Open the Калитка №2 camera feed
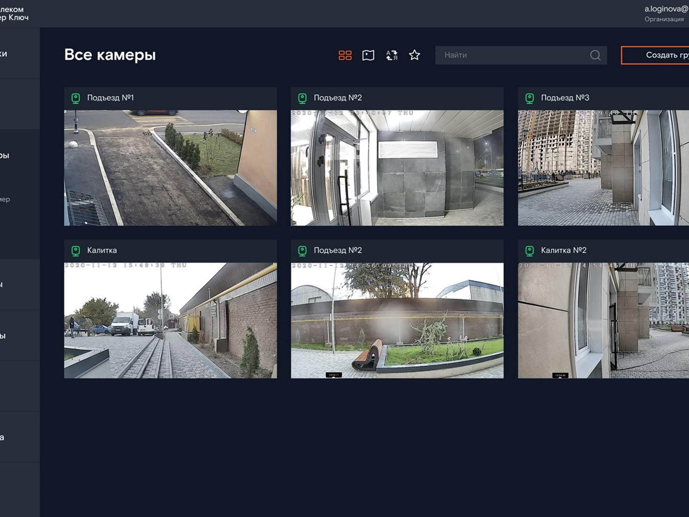 pos(603,320)
